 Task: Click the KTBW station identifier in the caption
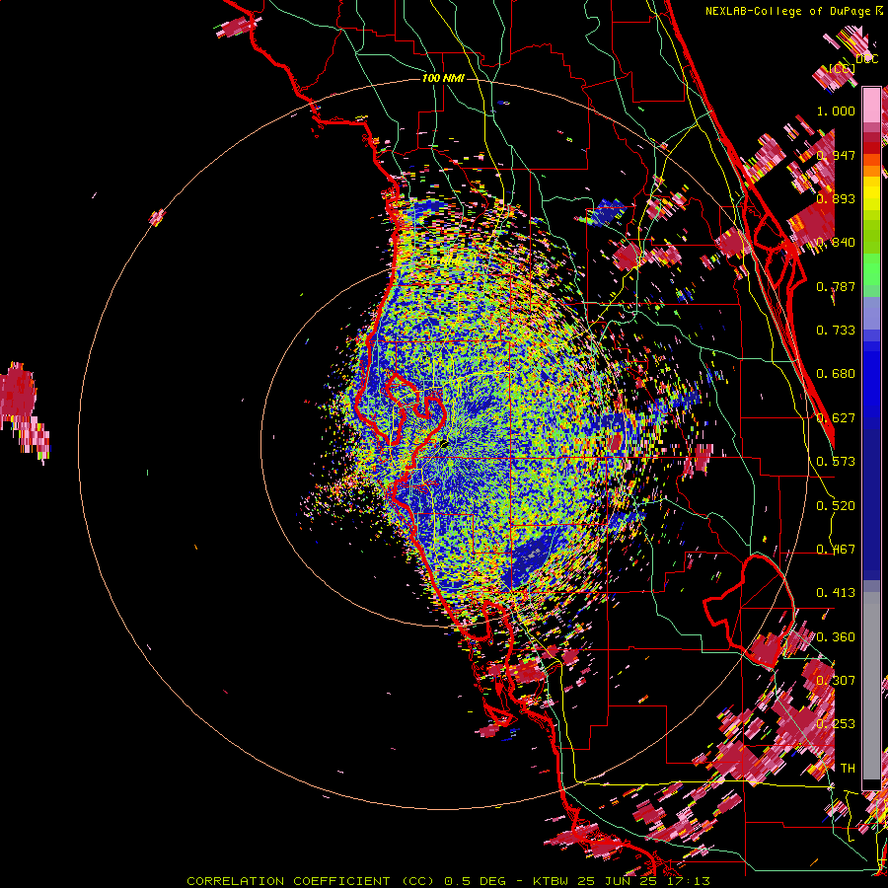pos(550,881)
